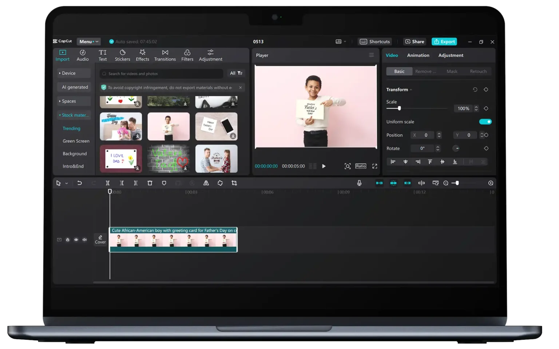Open the Effects panel

pos(142,55)
